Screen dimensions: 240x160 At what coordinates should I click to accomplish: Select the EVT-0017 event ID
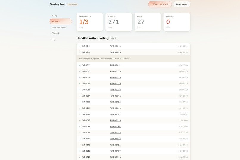(85, 65)
